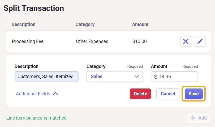
Task: Delete the current line item
Action: coord(140,94)
